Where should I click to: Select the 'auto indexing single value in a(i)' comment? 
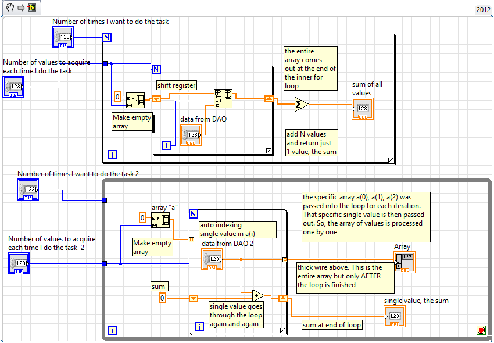point(238,230)
